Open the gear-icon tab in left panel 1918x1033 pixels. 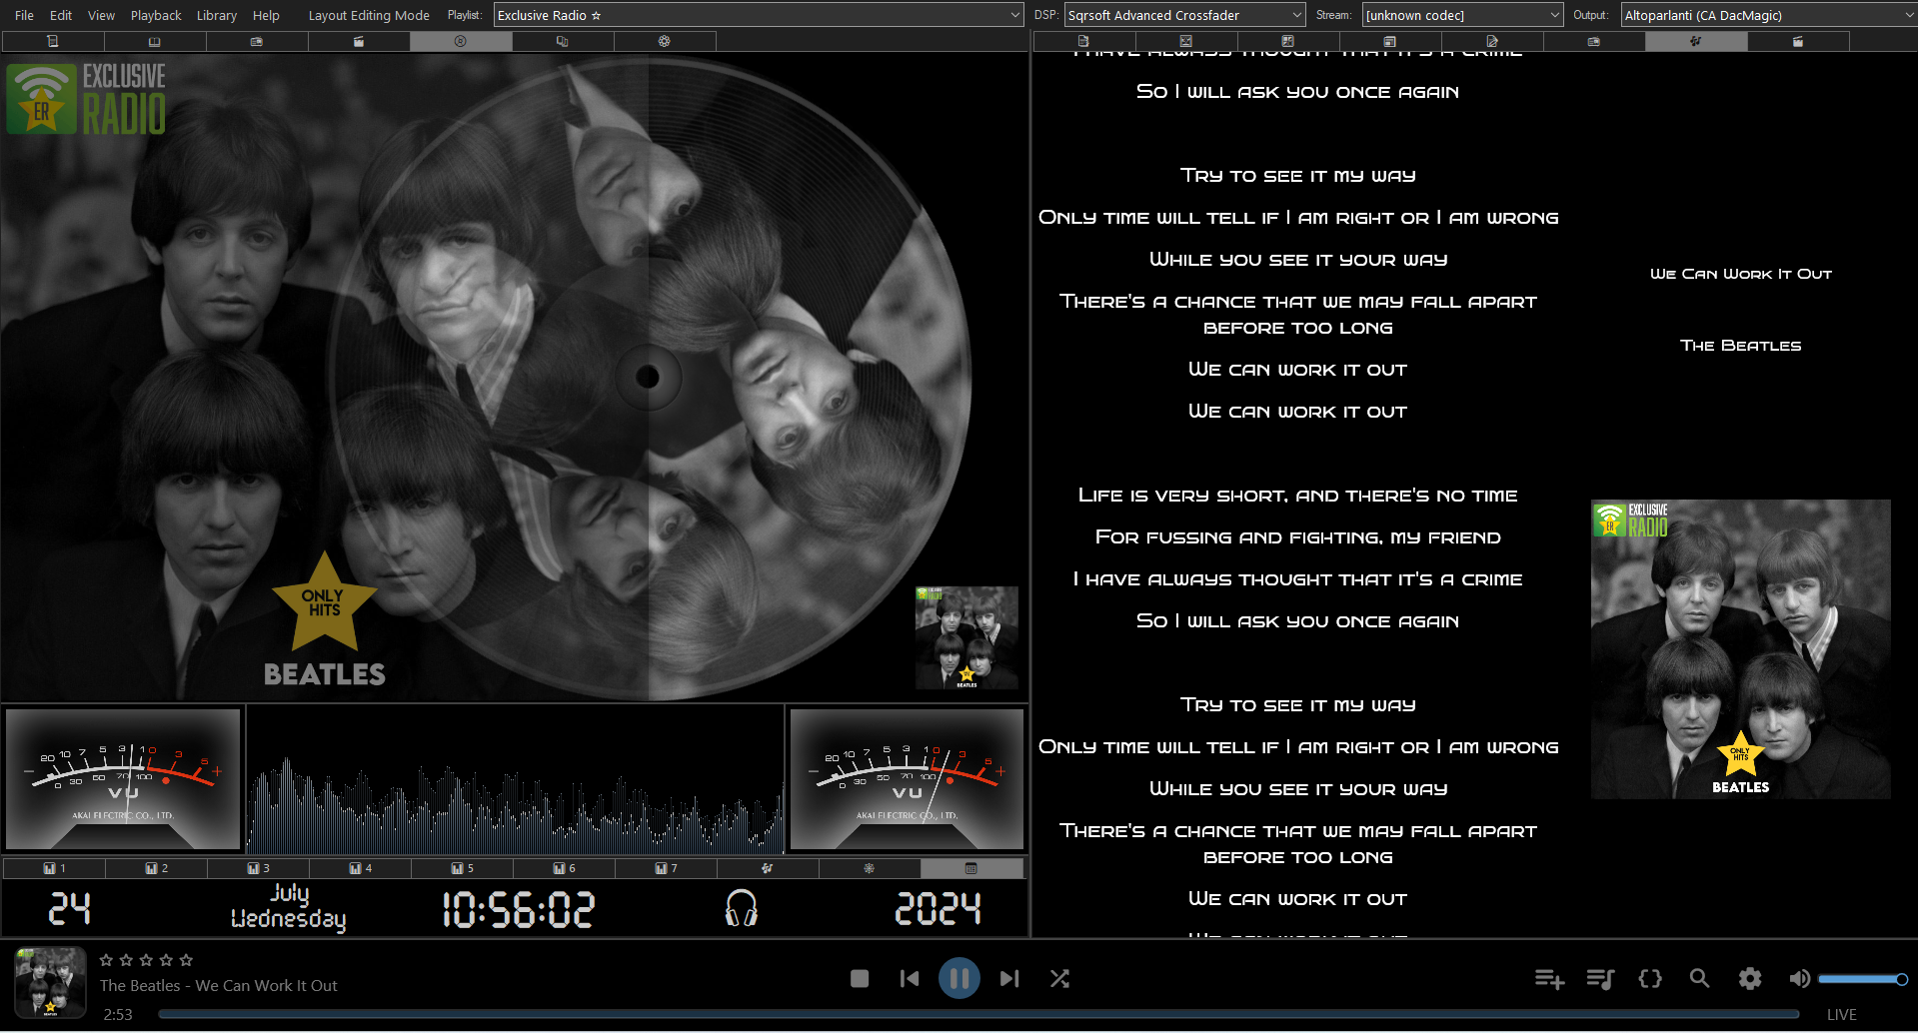665,42
